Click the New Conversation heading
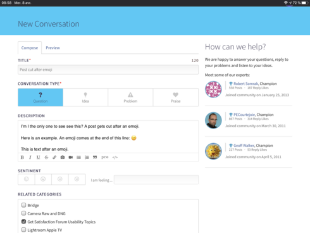 click(49, 24)
